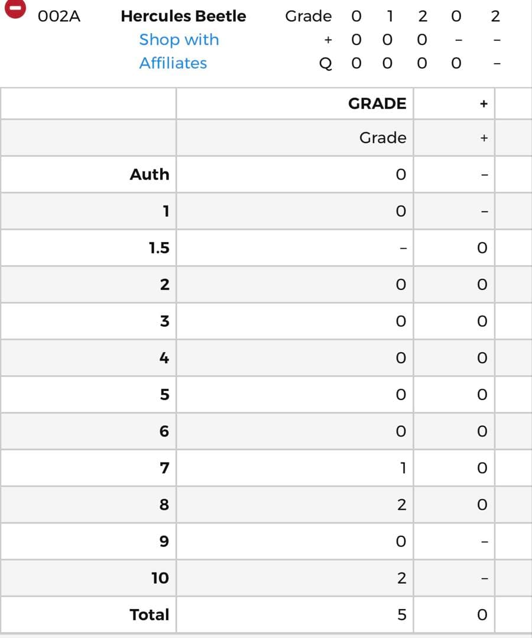
Task: Click the 002A card number
Action: pos(59,17)
